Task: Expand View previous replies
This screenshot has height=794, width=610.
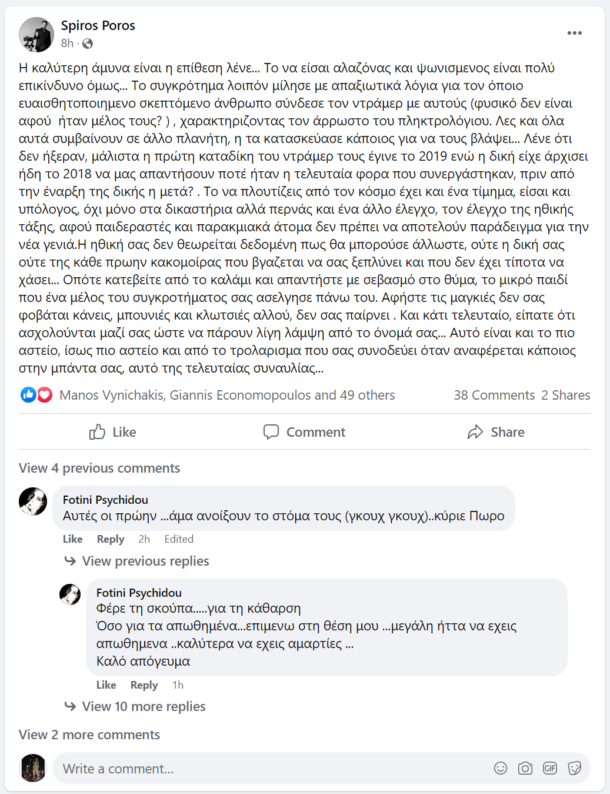Action: click(145, 561)
